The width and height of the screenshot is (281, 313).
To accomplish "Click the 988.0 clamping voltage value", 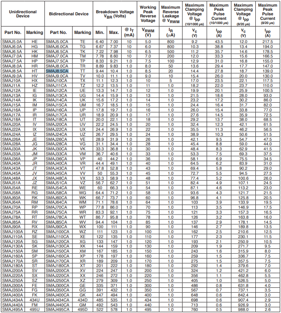I will (x=243, y=309).
